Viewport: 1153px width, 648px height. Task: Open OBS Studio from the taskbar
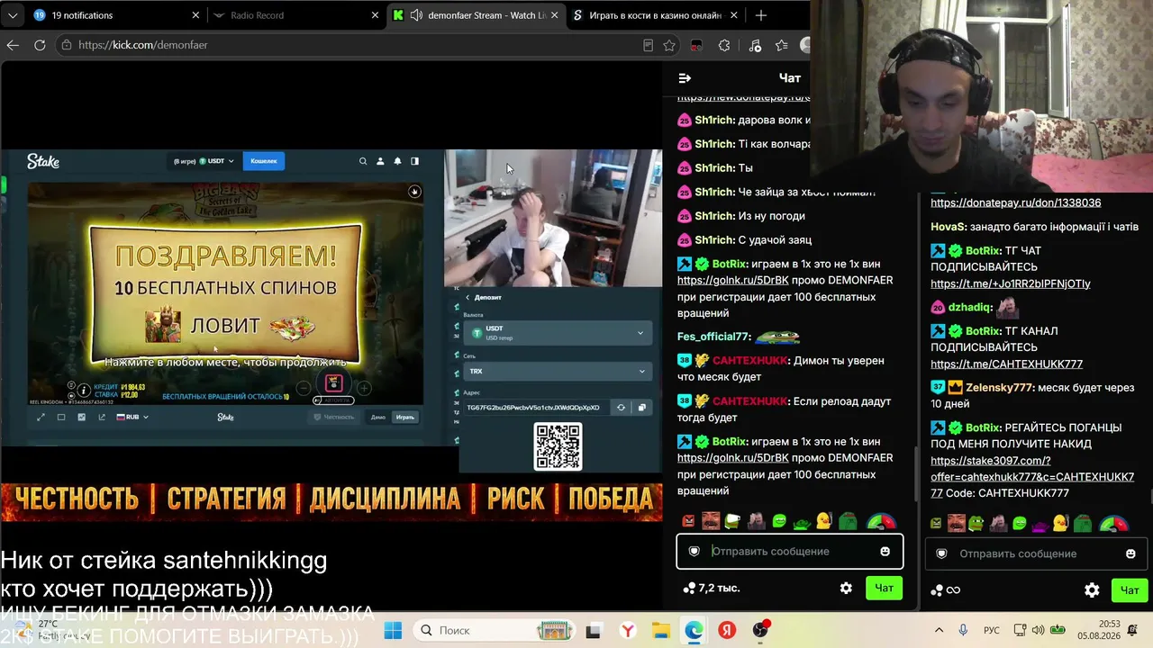click(x=761, y=630)
